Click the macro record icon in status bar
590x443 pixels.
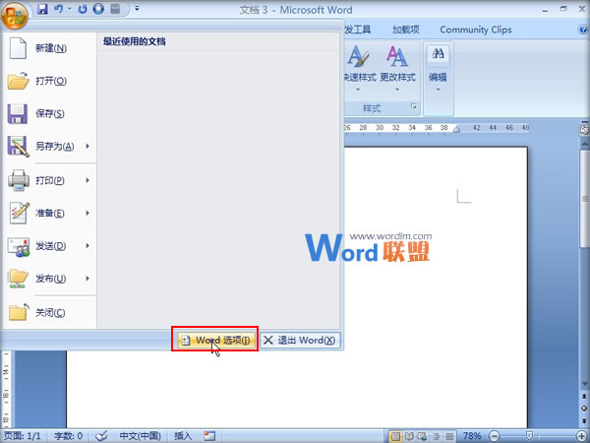[x=209, y=436]
